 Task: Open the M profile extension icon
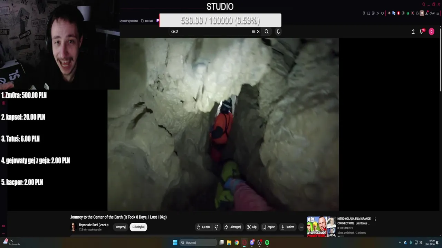click(x=422, y=13)
